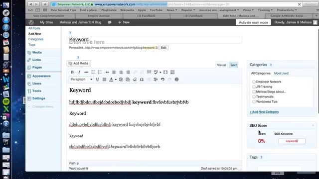Expand the Popular bookmarks folder
The width and height of the screenshot is (319, 179).
click(188, 10)
